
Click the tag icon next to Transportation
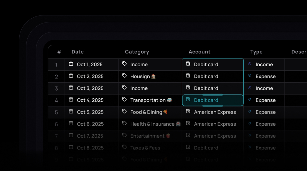125,100
